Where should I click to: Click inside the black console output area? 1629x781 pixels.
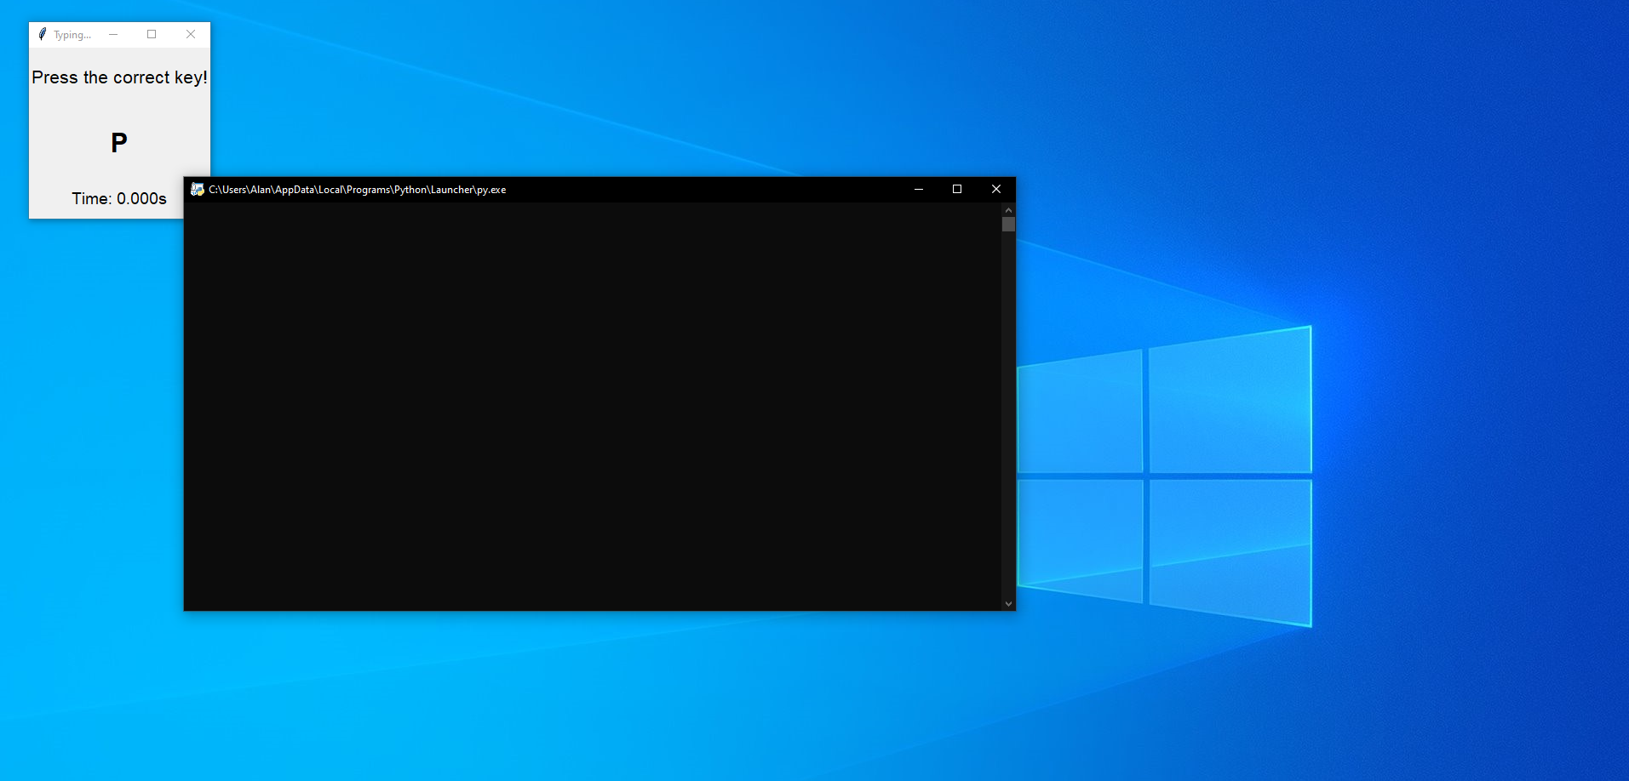coord(593,407)
